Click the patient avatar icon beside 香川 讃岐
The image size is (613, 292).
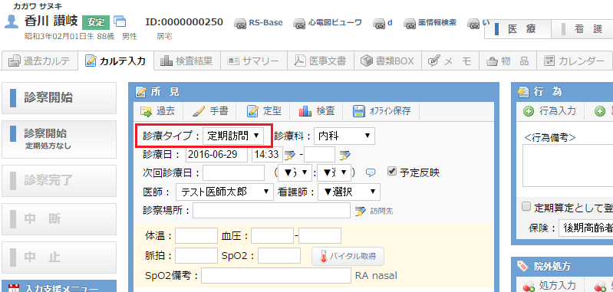tap(12, 21)
